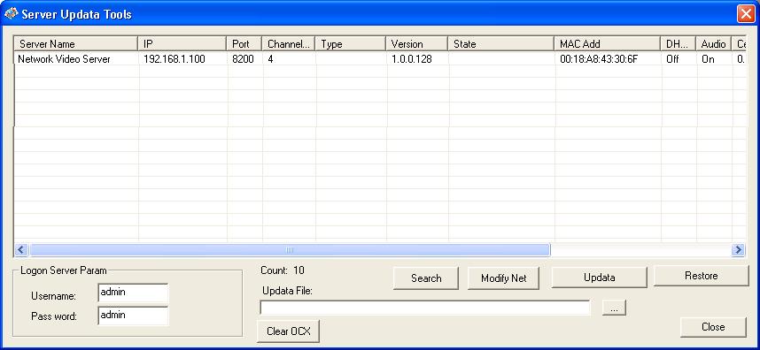
Task: Click the Server Updata Tools title bar icon
Action: tap(11, 14)
